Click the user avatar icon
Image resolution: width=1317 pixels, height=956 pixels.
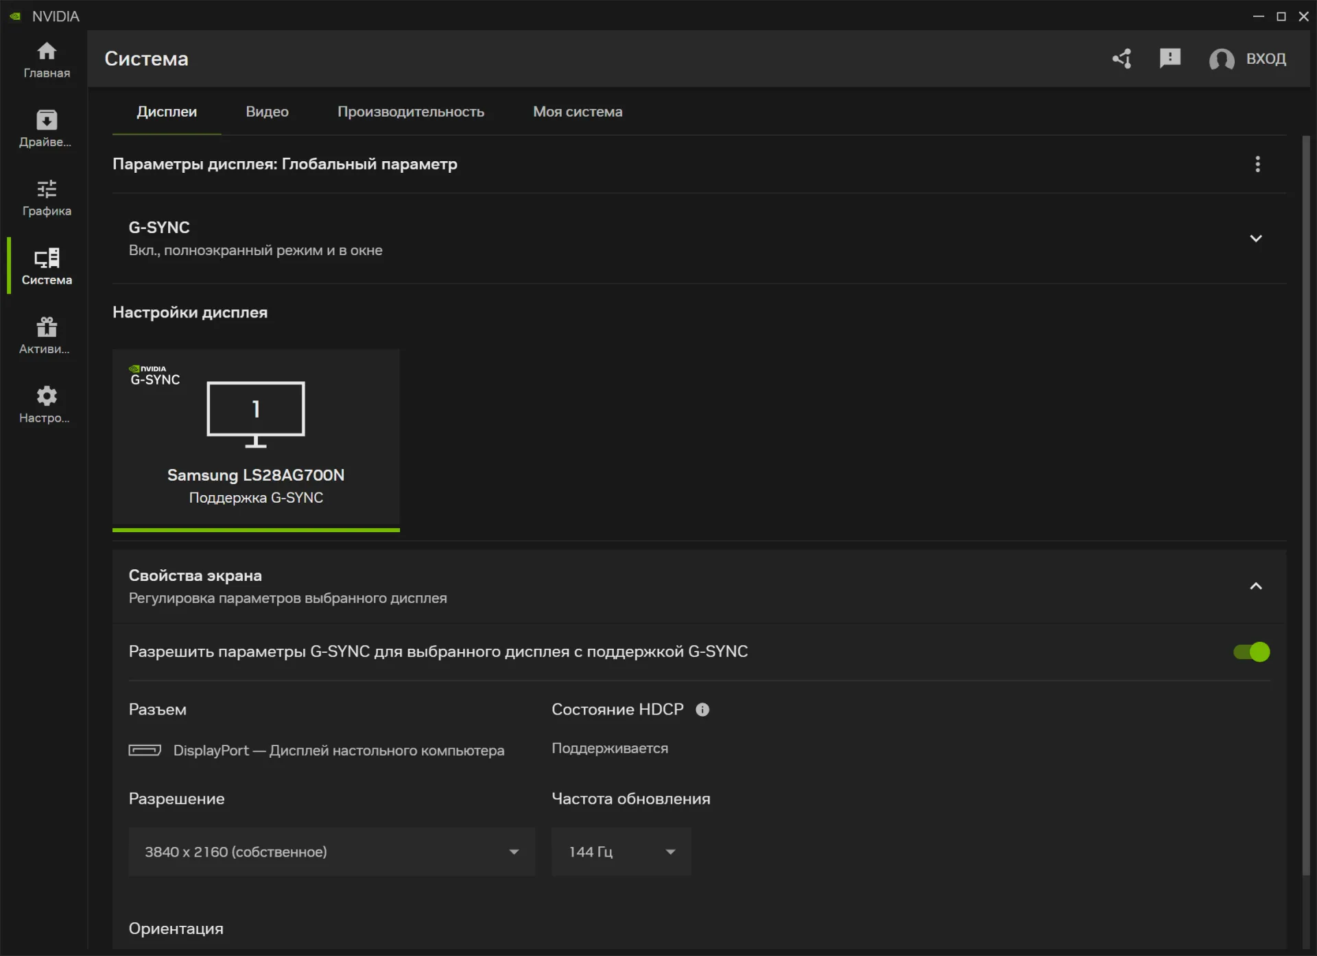pos(1222,60)
